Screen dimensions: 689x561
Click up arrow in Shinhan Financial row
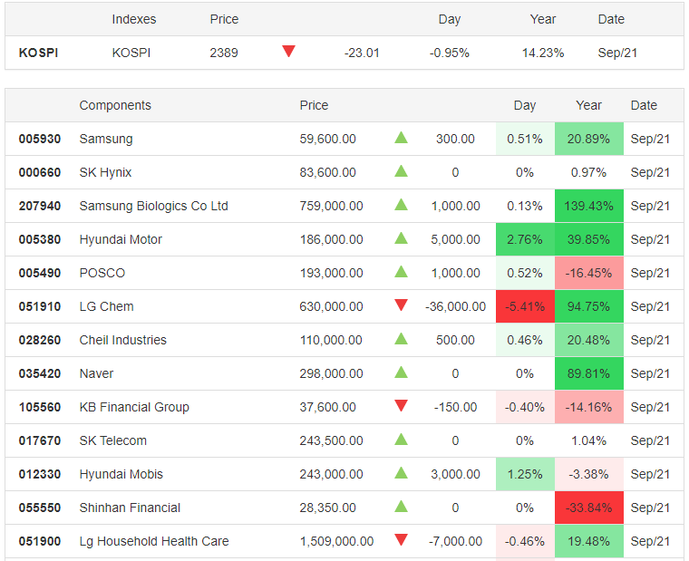[x=402, y=506]
